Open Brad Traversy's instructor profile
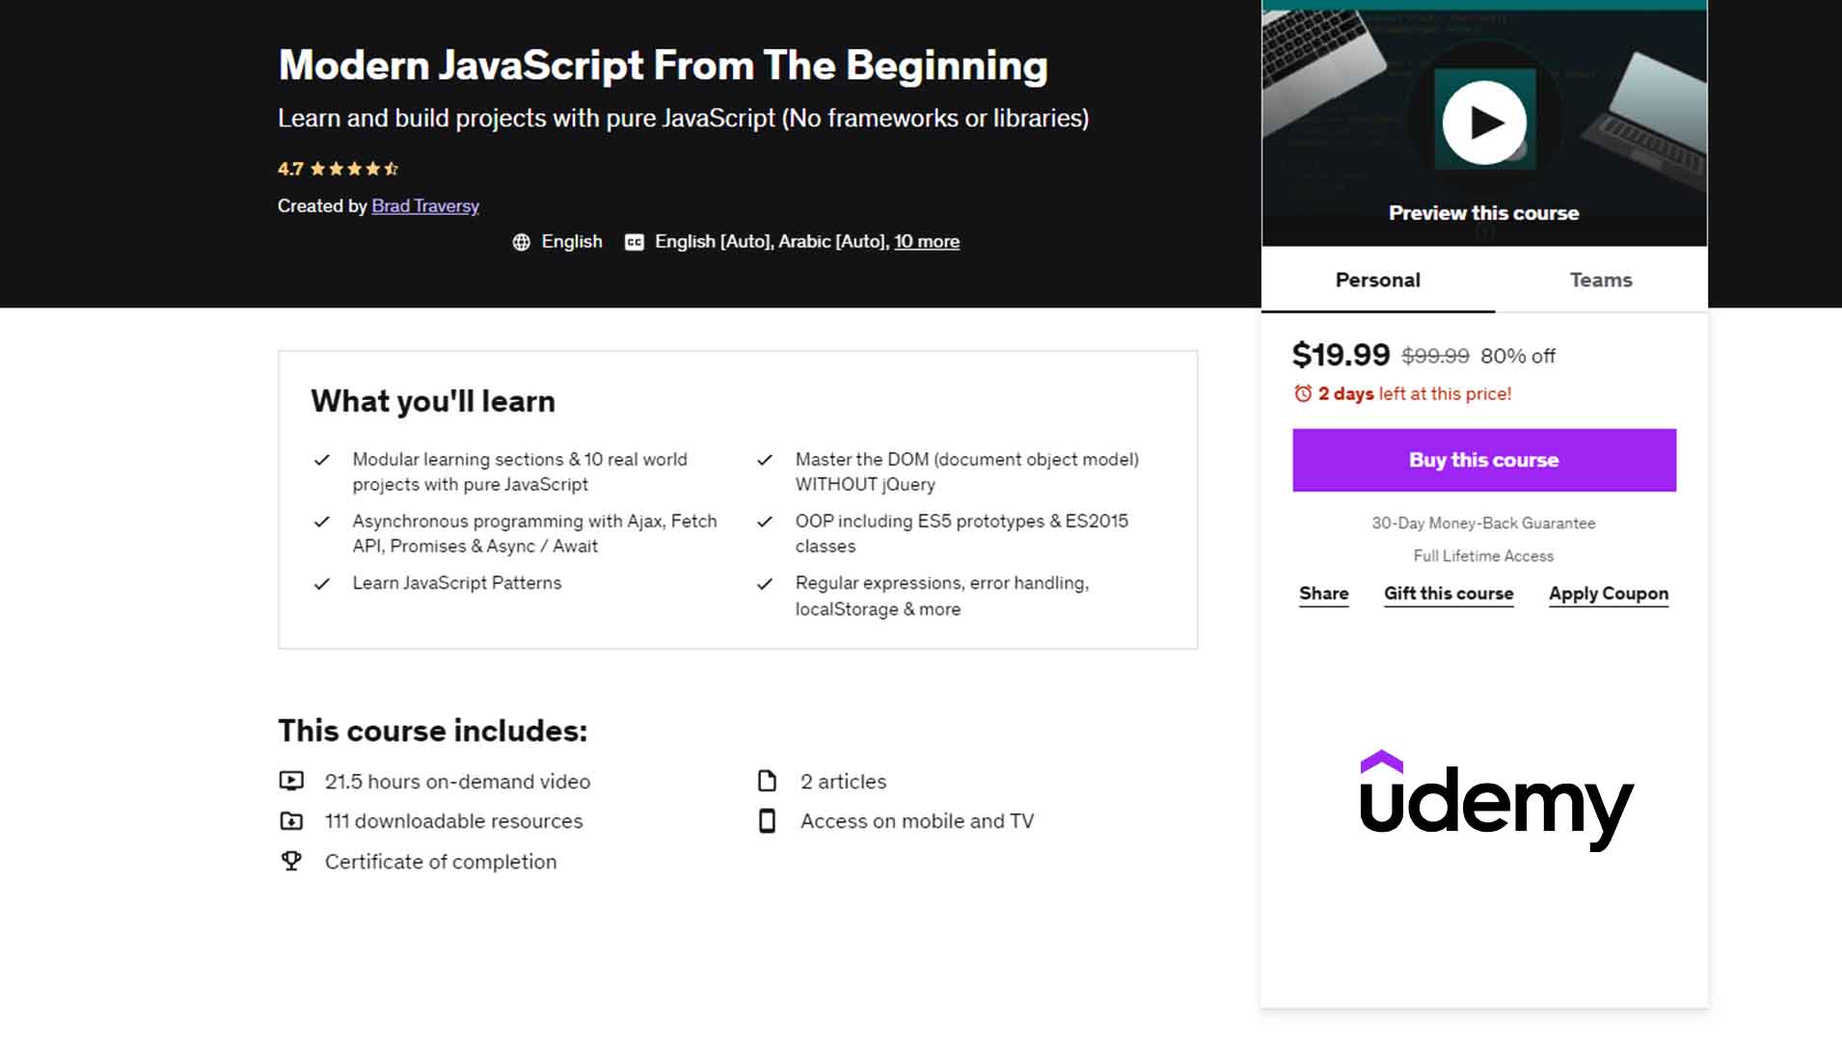Screen dimensions: 1842x1041 425,205
